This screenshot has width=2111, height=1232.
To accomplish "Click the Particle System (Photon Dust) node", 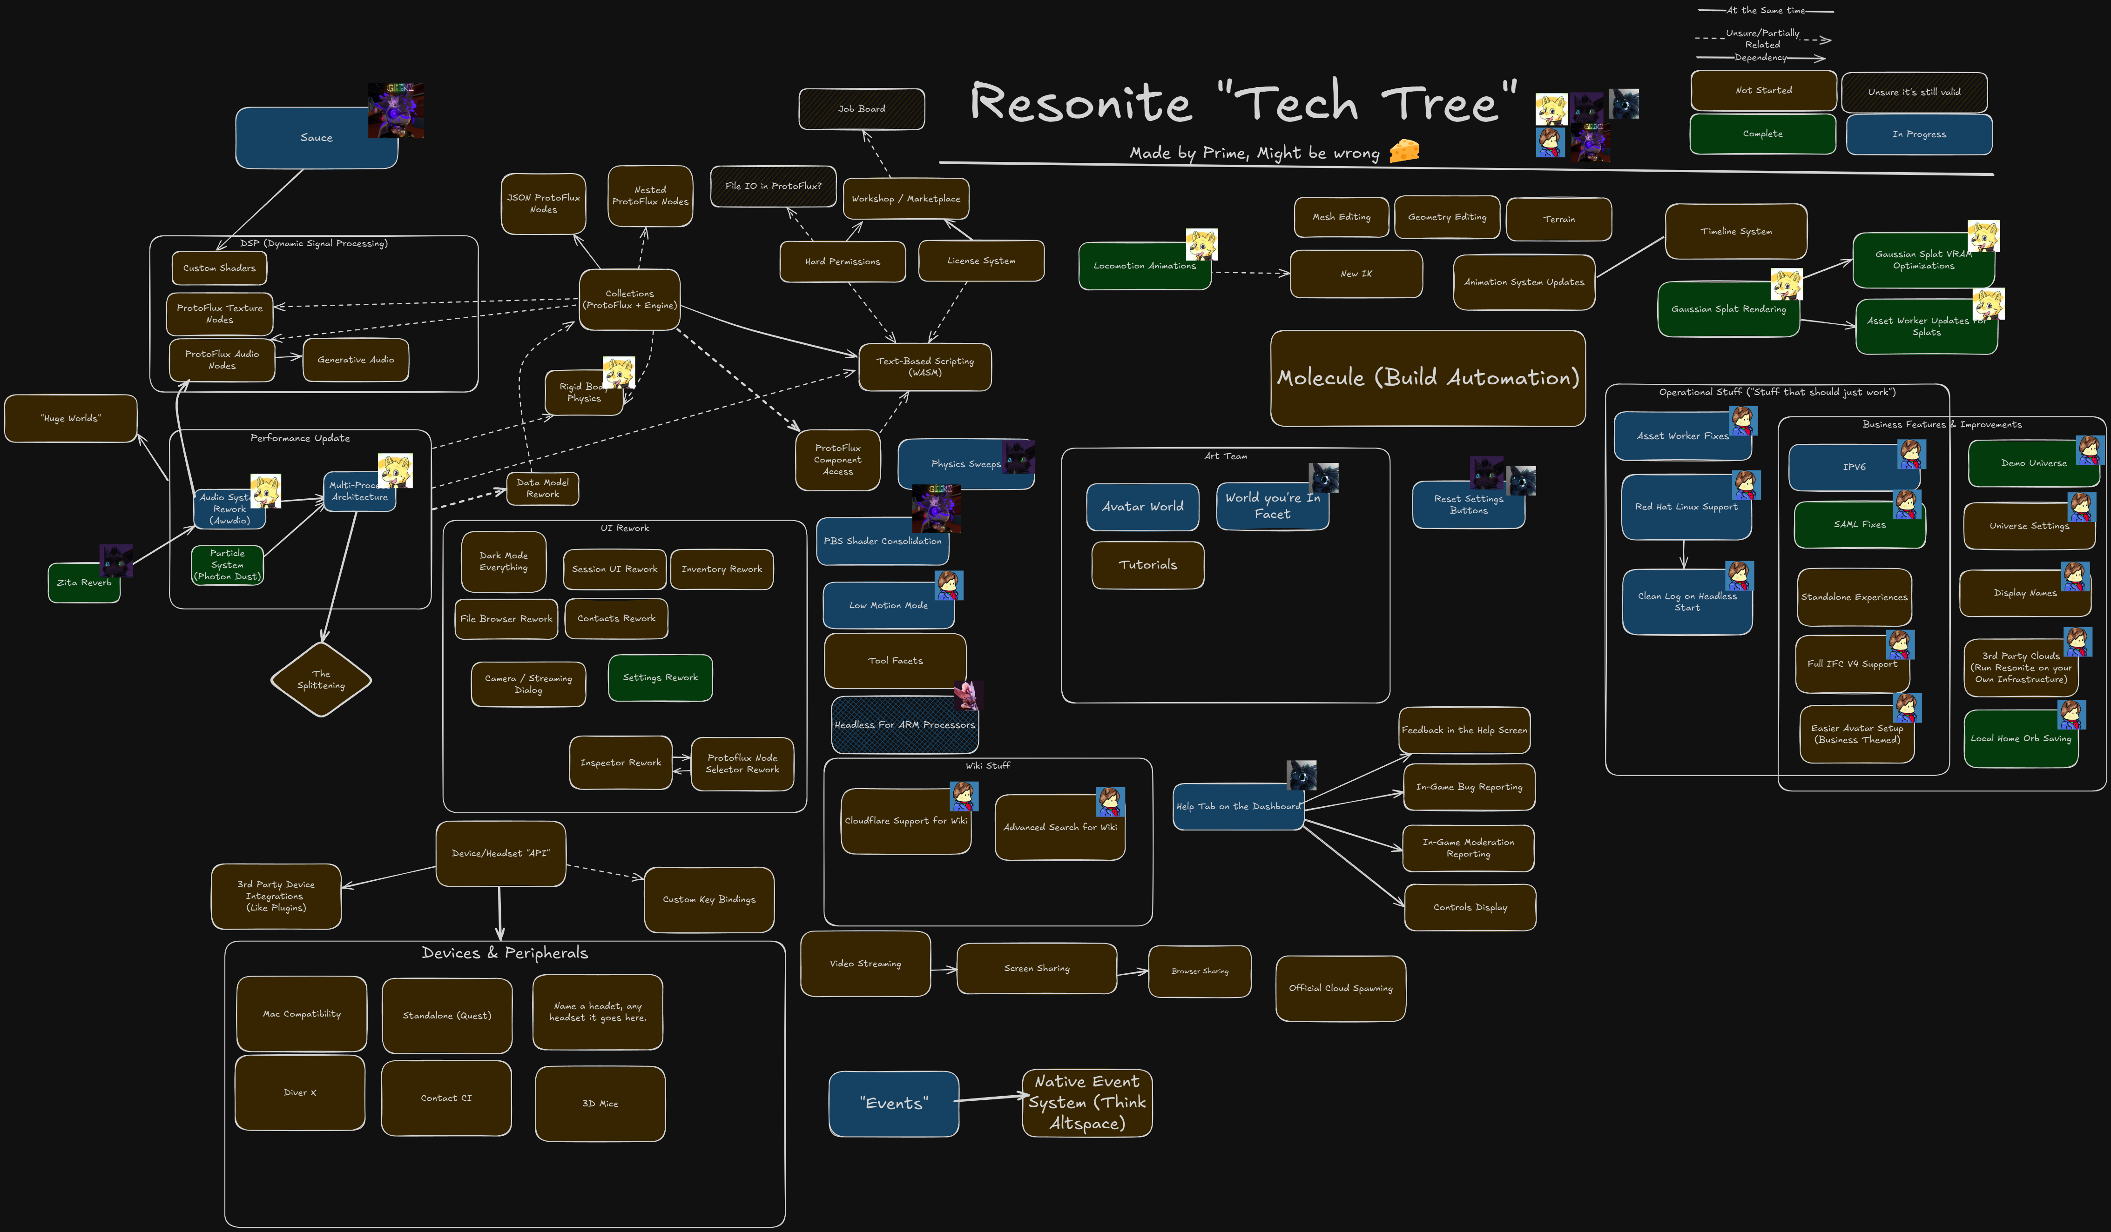I will click(227, 565).
